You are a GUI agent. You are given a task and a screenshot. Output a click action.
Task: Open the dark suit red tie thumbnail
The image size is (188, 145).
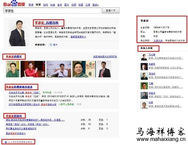[x=104, y=69]
